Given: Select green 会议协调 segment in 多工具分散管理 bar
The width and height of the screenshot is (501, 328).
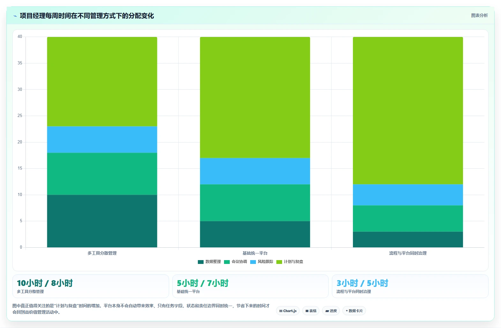Looking at the screenshot, I should click(102, 174).
